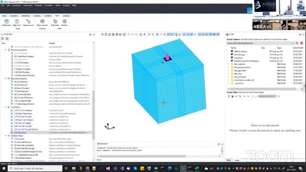The width and height of the screenshot is (306, 172).
Task: Open the Python interpreter dropdown in Script Editor
Action: pyautogui.click(x=267, y=96)
